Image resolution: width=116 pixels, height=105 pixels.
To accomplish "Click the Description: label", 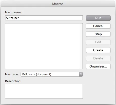I will pos(13,81).
